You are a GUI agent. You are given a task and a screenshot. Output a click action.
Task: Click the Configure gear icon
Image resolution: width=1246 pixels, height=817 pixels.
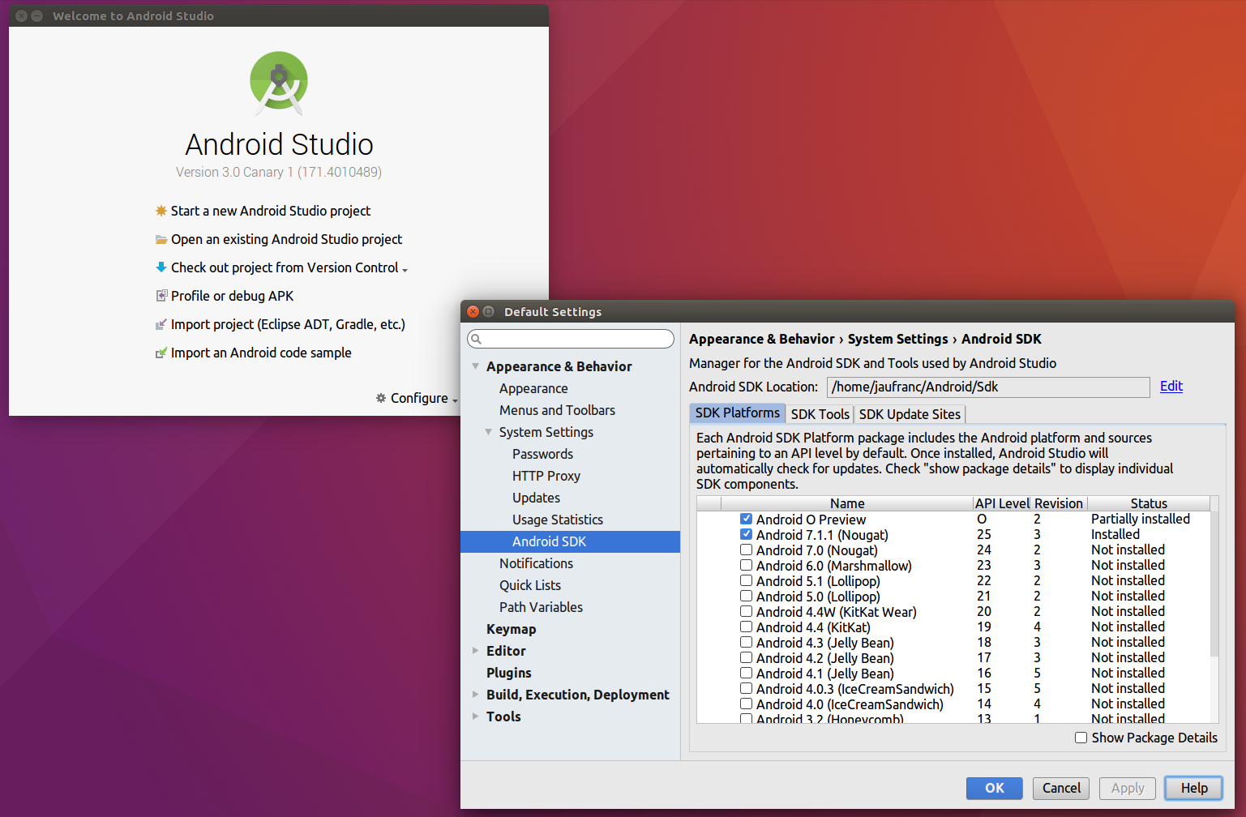tap(381, 398)
